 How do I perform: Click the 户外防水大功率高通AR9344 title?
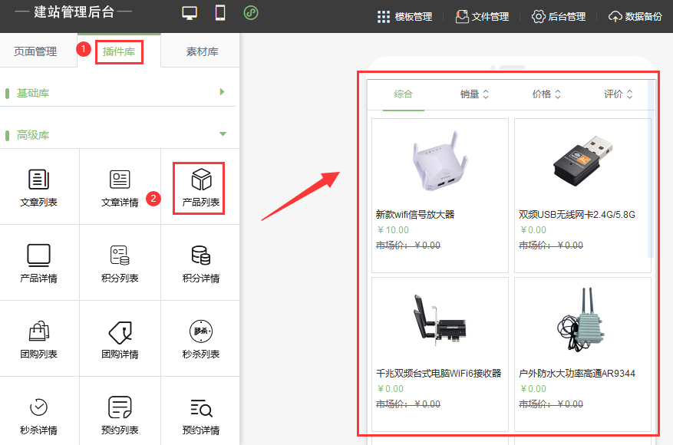[577, 374]
